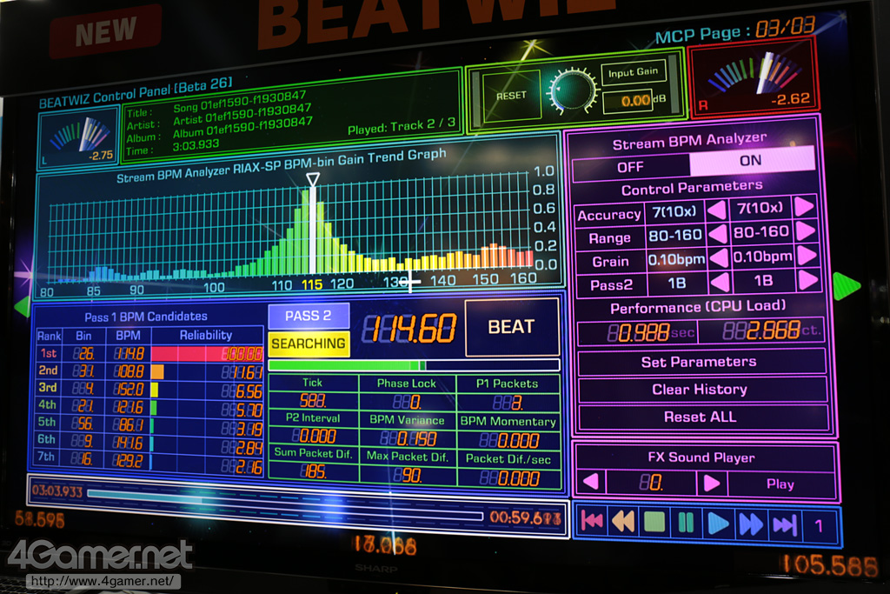This screenshot has width=890, height=594.
Task: Decrease the Grain value with the left arrow
Action: [x=719, y=257]
